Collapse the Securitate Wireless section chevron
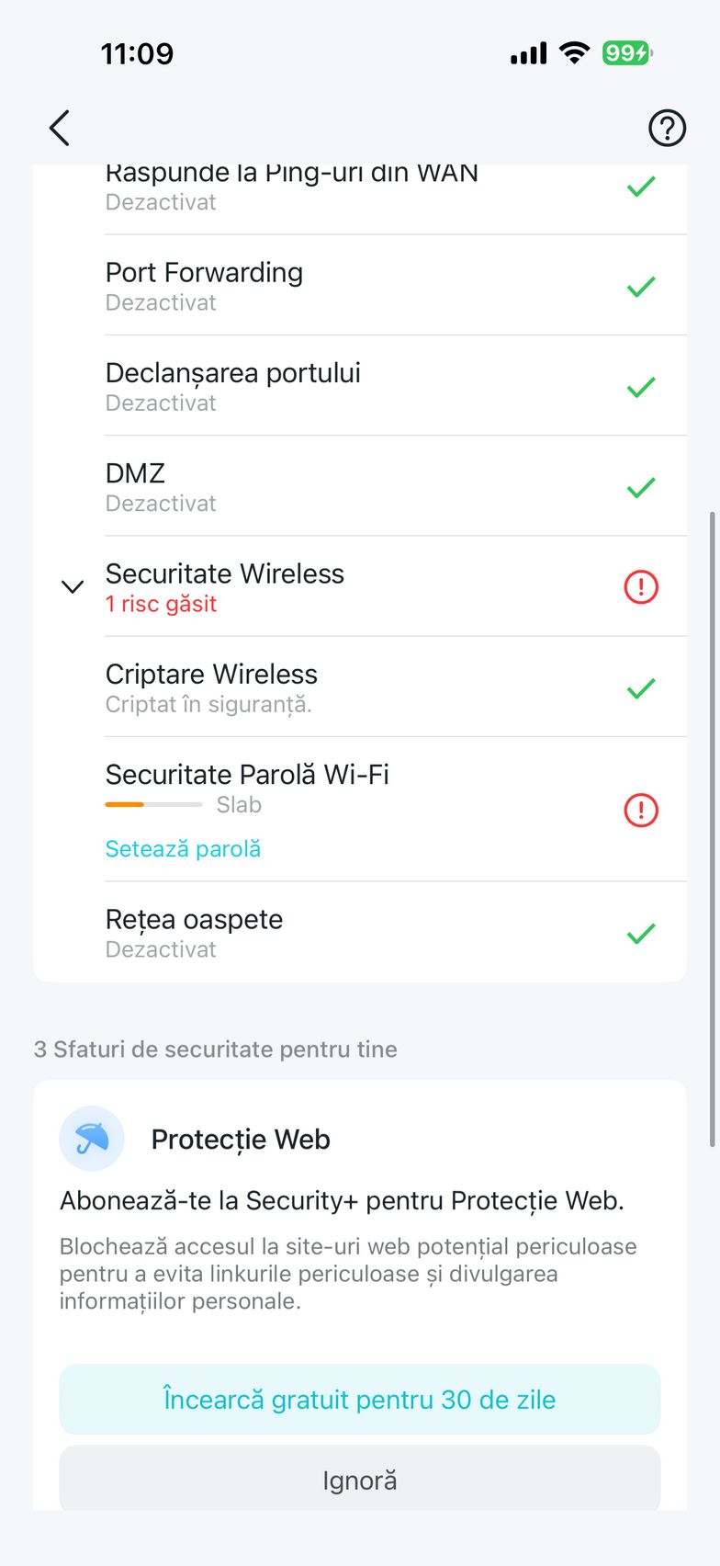Screen dimensions: 720x1566 click(x=73, y=586)
